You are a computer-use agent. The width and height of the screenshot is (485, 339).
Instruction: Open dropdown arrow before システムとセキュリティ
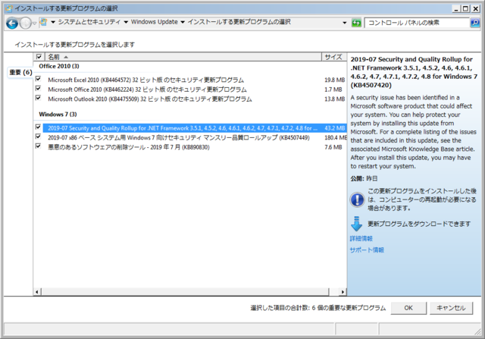[53, 22]
